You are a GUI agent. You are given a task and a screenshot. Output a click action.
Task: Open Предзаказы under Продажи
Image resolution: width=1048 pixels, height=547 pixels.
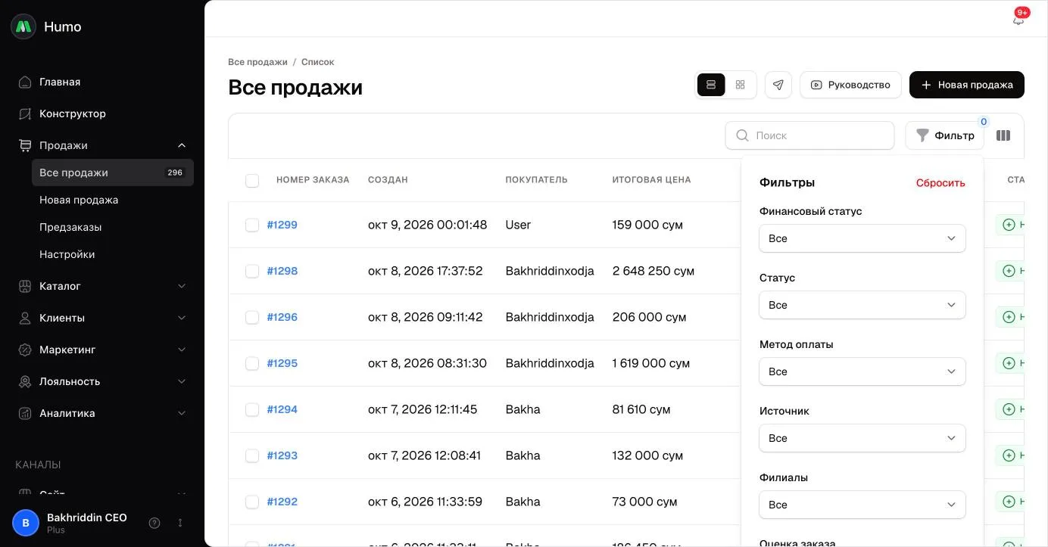113,227
